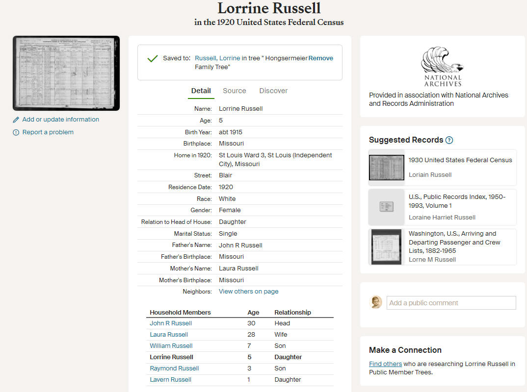The width and height of the screenshot is (527, 392).
Task: Click the Suggested Records heading
Action: [406, 140]
